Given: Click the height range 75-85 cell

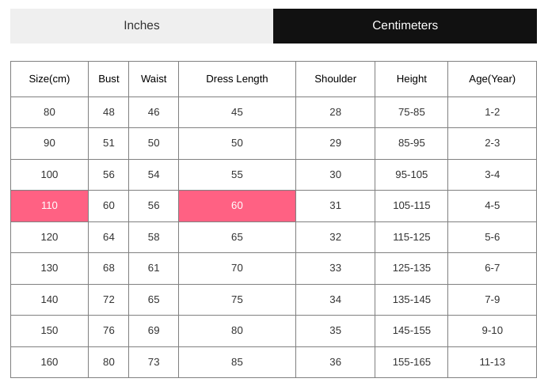Looking at the screenshot, I should pyautogui.click(x=411, y=112).
